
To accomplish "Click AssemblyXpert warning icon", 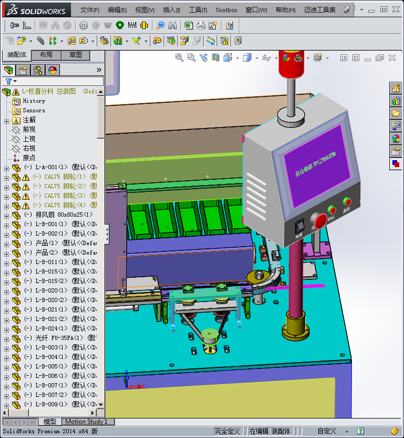I will point(225,41).
